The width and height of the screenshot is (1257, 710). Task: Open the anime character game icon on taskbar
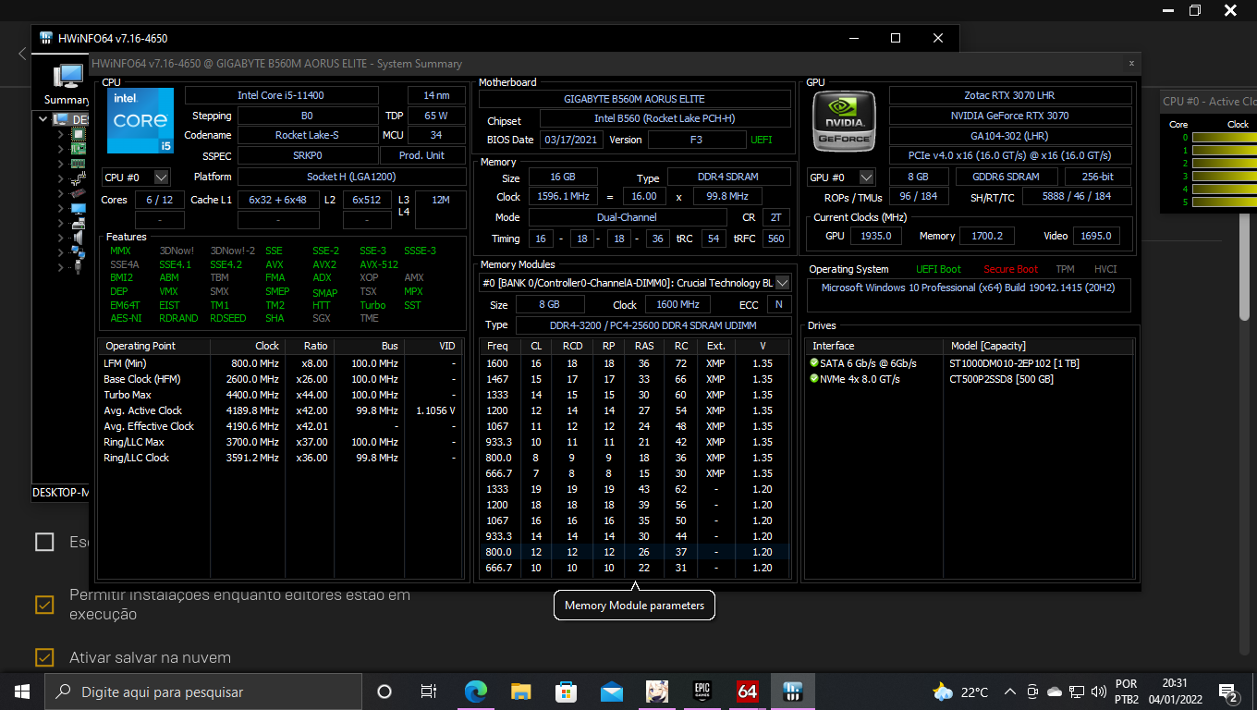(x=657, y=692)
